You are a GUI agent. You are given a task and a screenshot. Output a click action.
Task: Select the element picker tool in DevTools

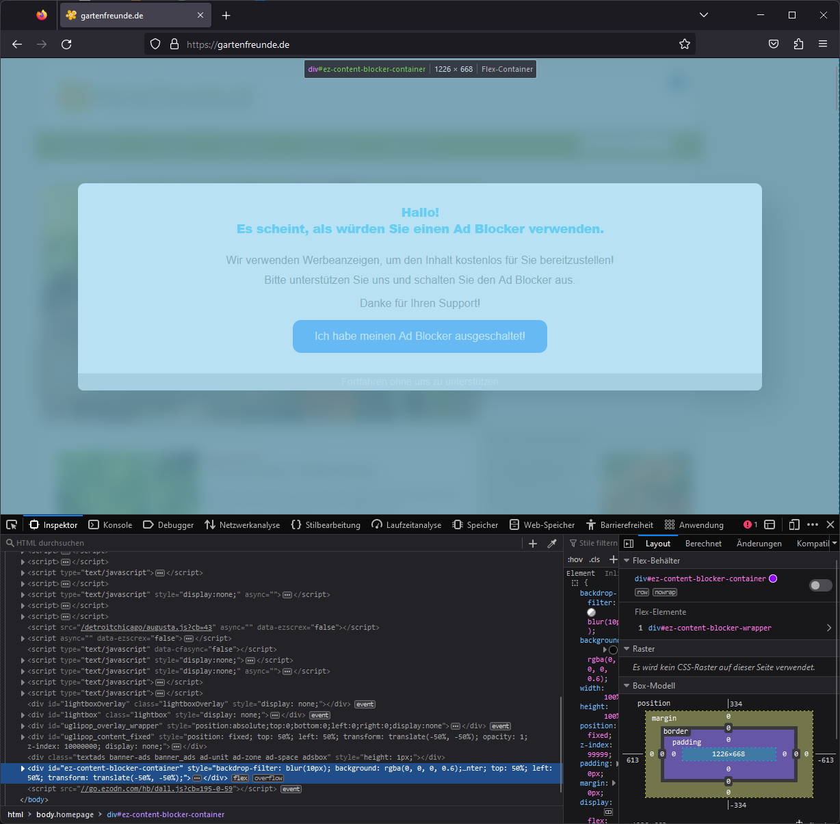tap(11, 524)
